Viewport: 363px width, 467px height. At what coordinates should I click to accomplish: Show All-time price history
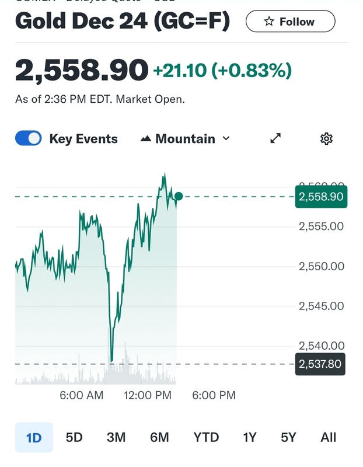coord(329,437)
